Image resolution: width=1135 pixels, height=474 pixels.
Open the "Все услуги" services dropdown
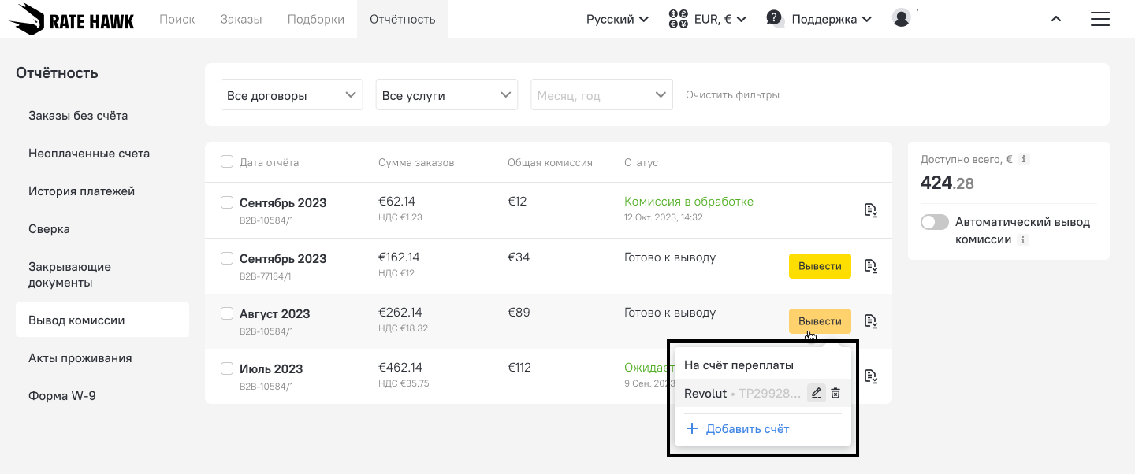(446, 95)
